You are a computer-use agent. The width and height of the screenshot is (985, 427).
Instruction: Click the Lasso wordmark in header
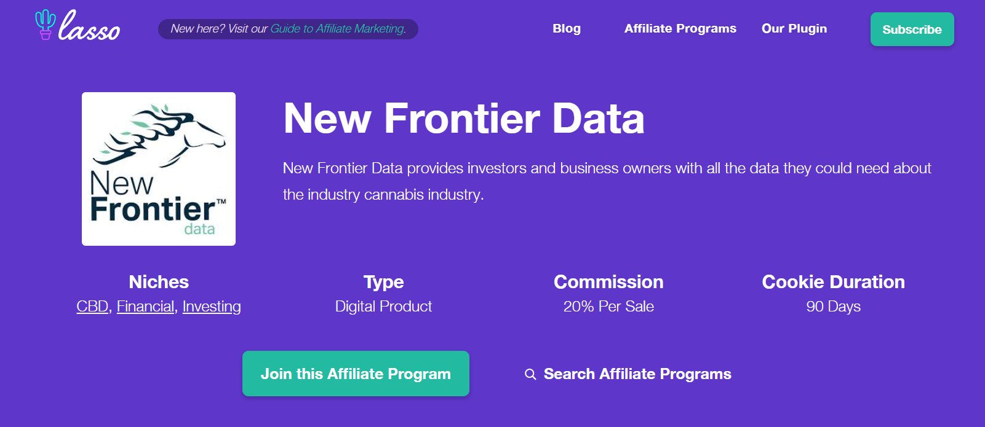(x=90, y=28)
